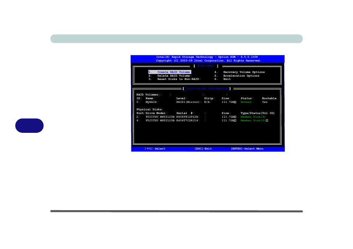Click DISK/VOLUME INFORMATION heading
The width and height of the screenshot is (353, 249).
click(x=207, y=89)
